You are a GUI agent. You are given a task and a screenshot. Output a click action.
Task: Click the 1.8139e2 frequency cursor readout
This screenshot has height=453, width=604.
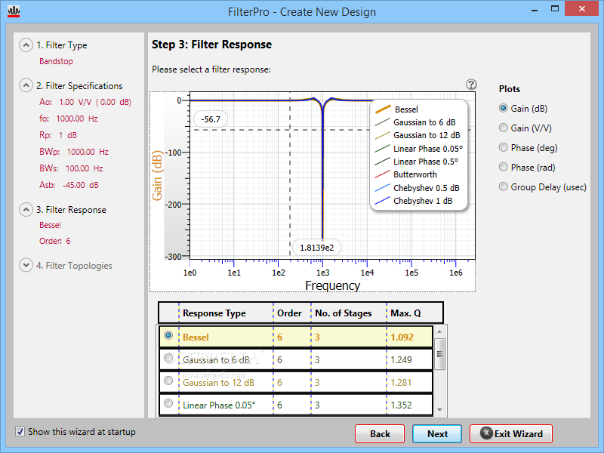316,248
